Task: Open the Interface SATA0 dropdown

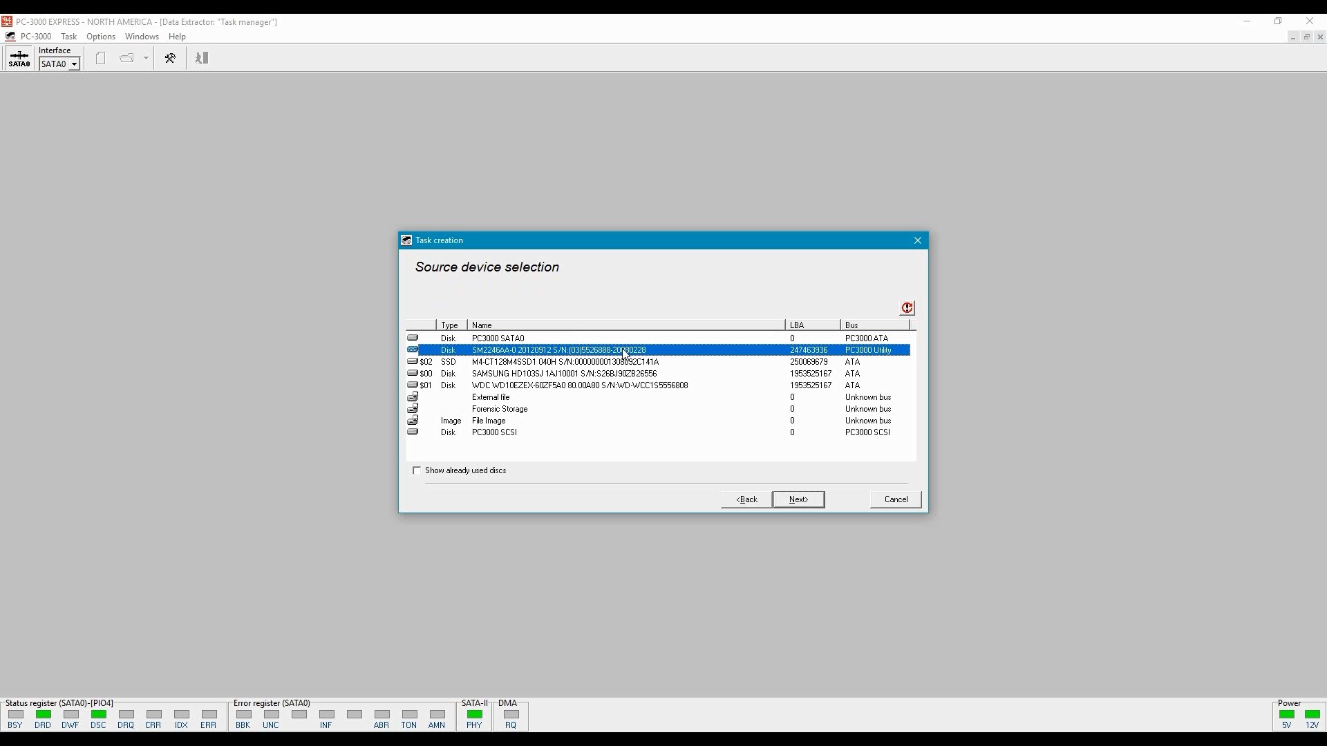Action: coord(73,64)
